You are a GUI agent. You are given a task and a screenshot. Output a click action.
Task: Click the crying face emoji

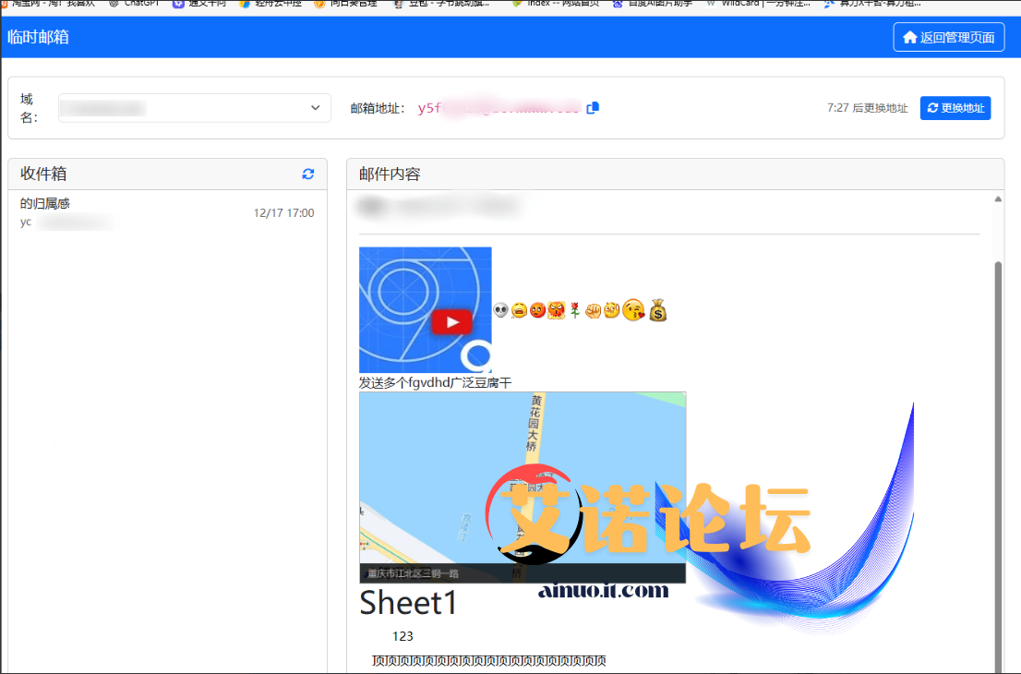(x=520, y=311)
